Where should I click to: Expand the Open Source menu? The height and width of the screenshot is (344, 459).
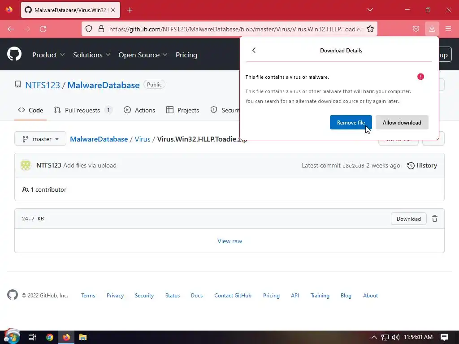coord(143,55)
